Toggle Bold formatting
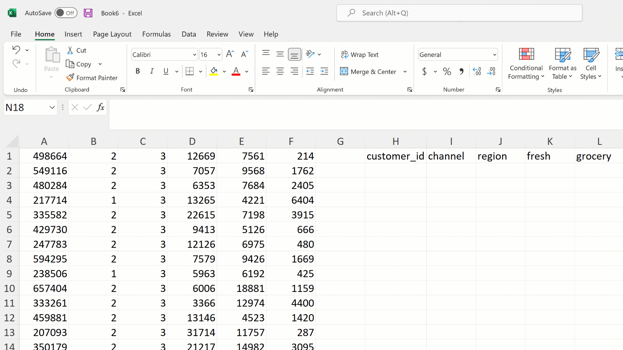The width and height of the screenshot is (623, 350). pyautogui.click(x=138, y=71)
